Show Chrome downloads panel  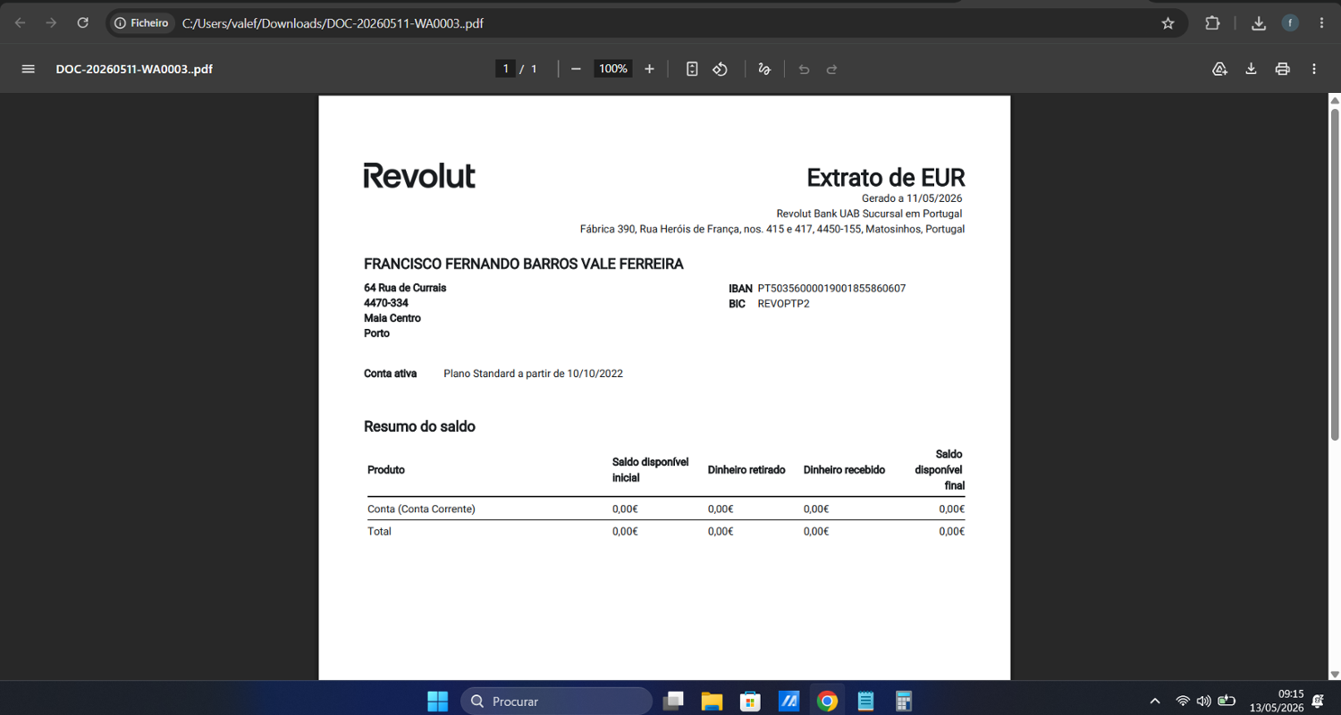[1259, 23]
